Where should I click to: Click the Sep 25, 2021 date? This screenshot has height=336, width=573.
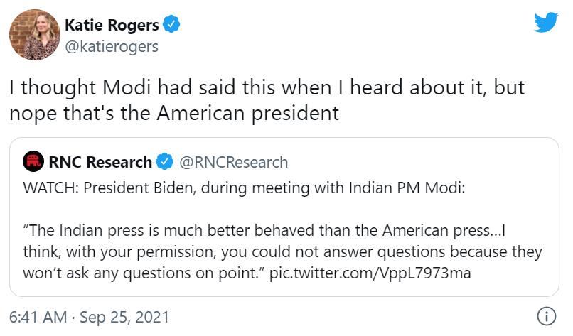[x=124, y=317]
